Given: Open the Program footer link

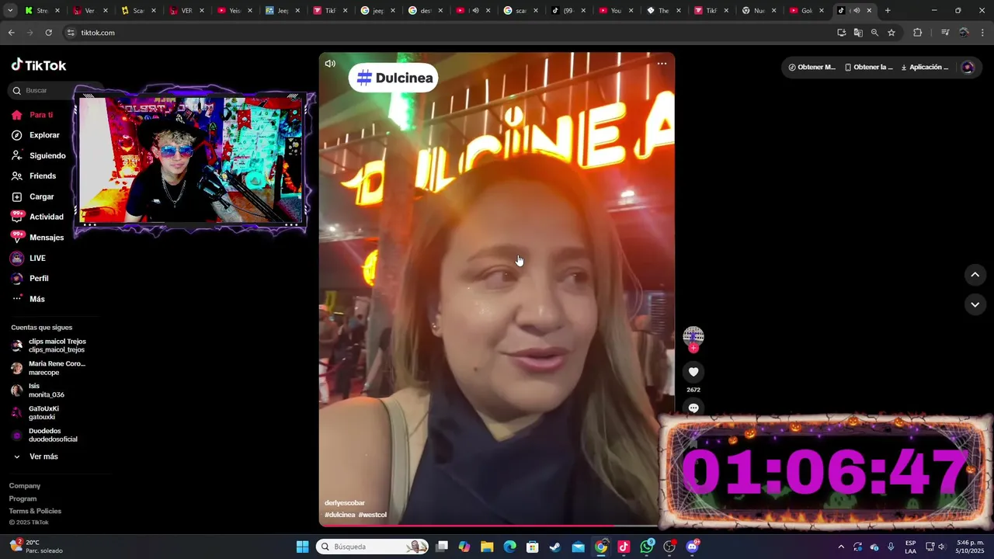Looking at the screenshot, I should [23, 498].
